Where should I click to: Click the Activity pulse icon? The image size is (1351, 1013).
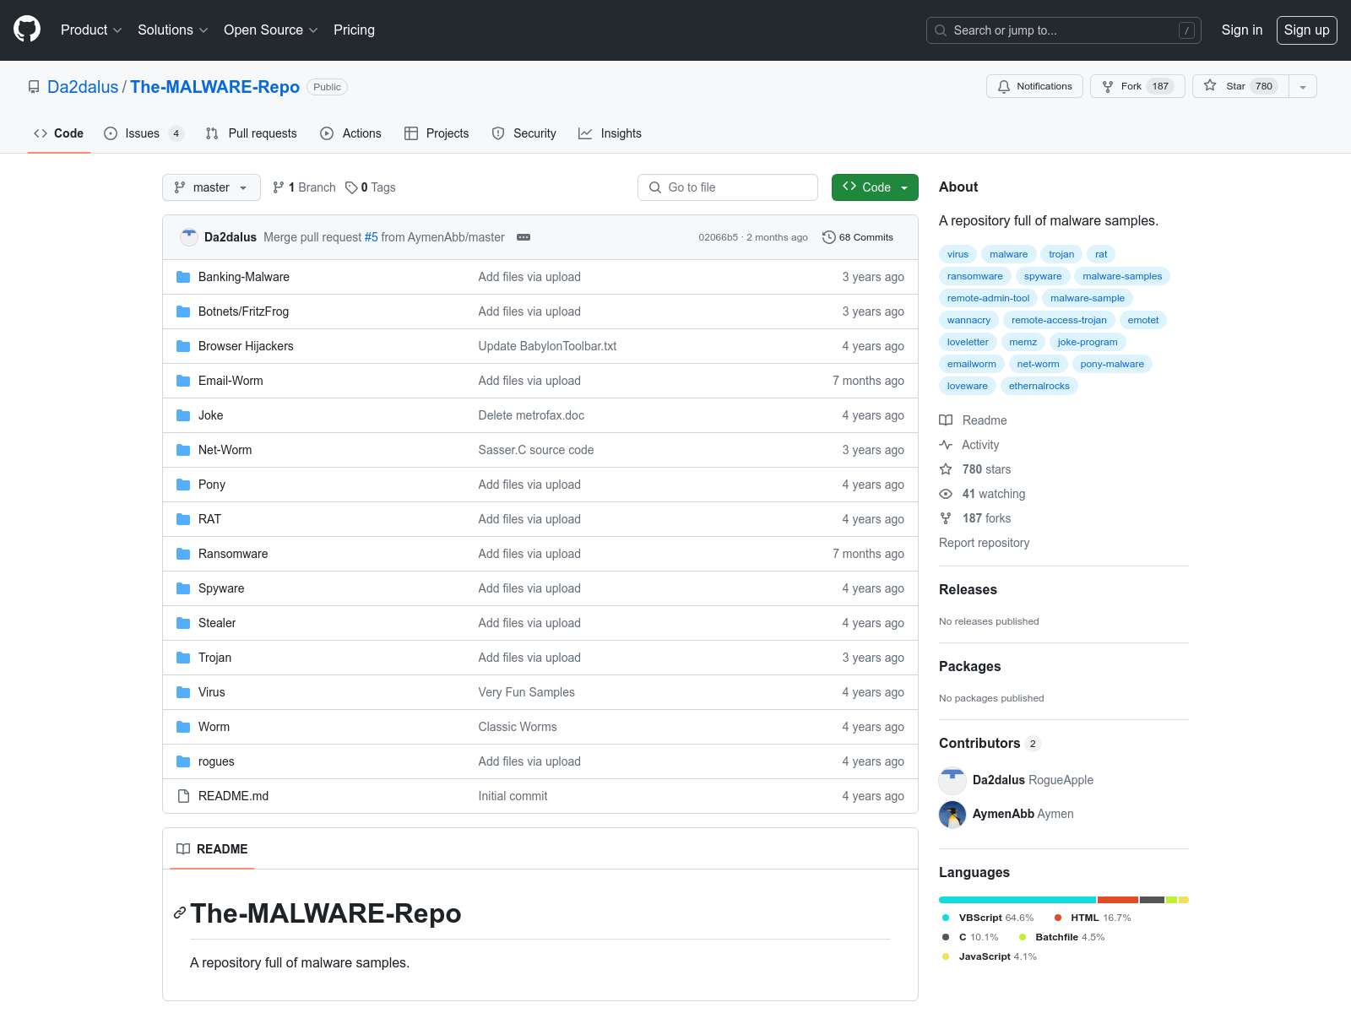pyautogui.click(x=946, y=445)
